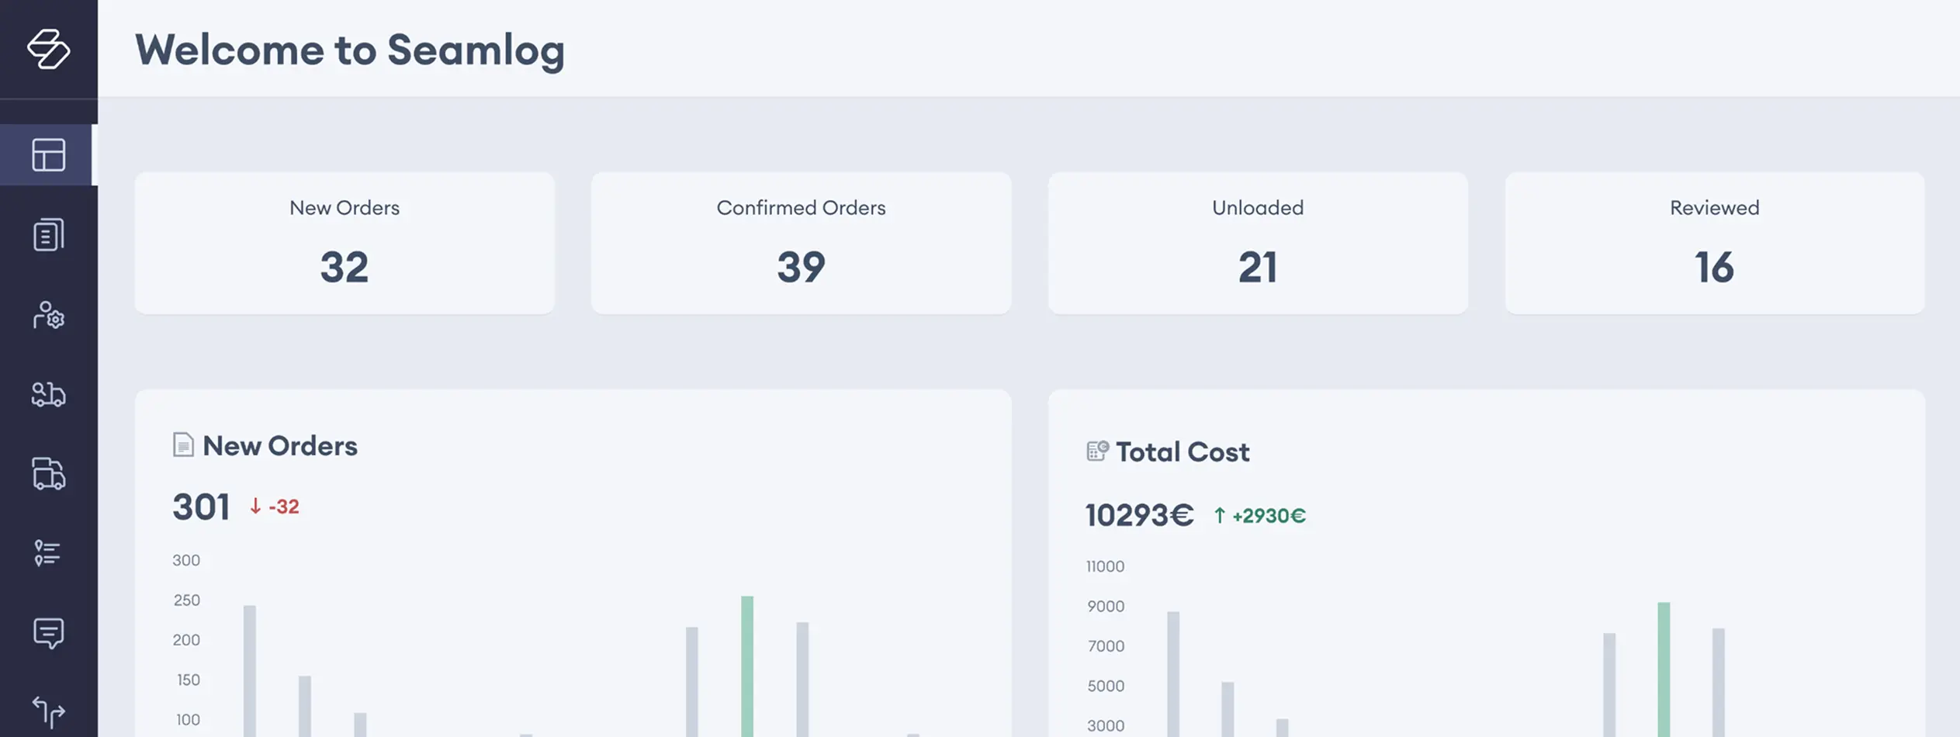The image size is (1960, 737).
Task: Click the green highlighted bar in Total Cost chart
Action: pyautogui.click(x=1664, y=670)
